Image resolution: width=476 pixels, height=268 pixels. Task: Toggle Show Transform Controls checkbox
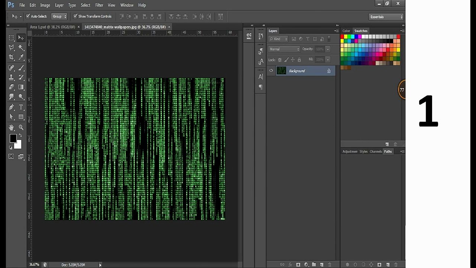click(75, 16)
